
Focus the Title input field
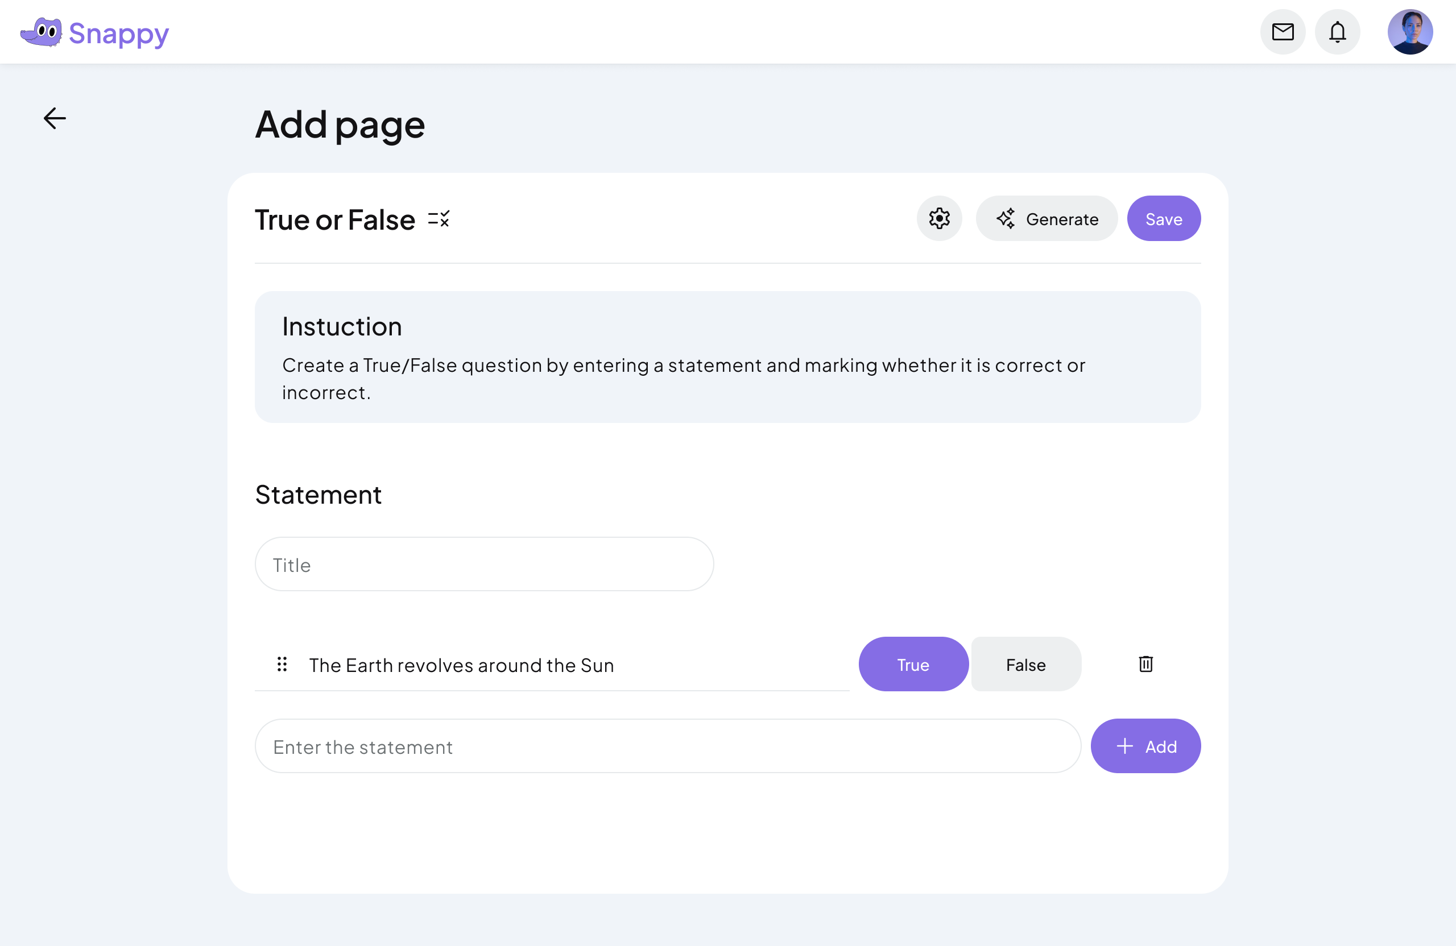(484, 564)
